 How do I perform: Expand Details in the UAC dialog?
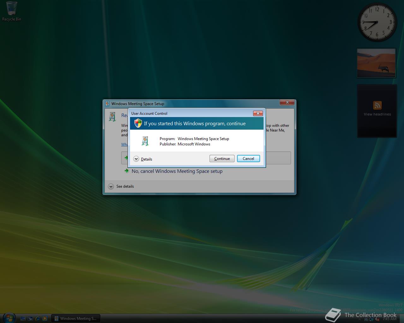click(143, 159)
